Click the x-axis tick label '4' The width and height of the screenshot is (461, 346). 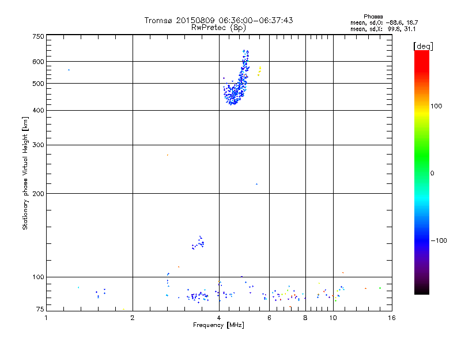point(219,318)
